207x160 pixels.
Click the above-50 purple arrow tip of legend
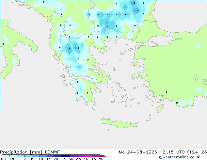click(104, 156)
